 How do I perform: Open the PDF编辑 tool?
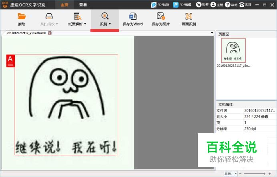(x=182, y=5)
